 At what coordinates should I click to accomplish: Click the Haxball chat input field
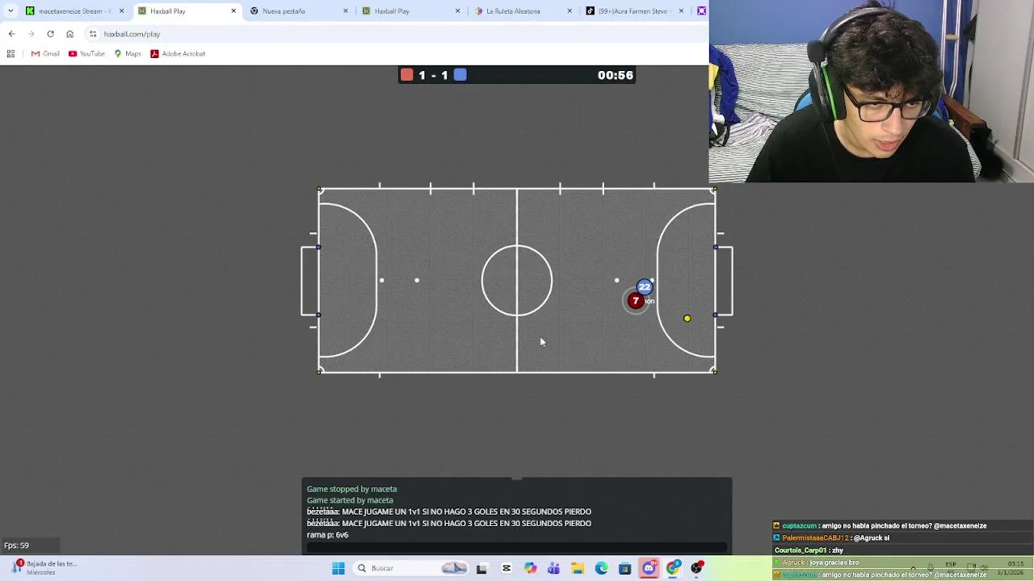517,548
